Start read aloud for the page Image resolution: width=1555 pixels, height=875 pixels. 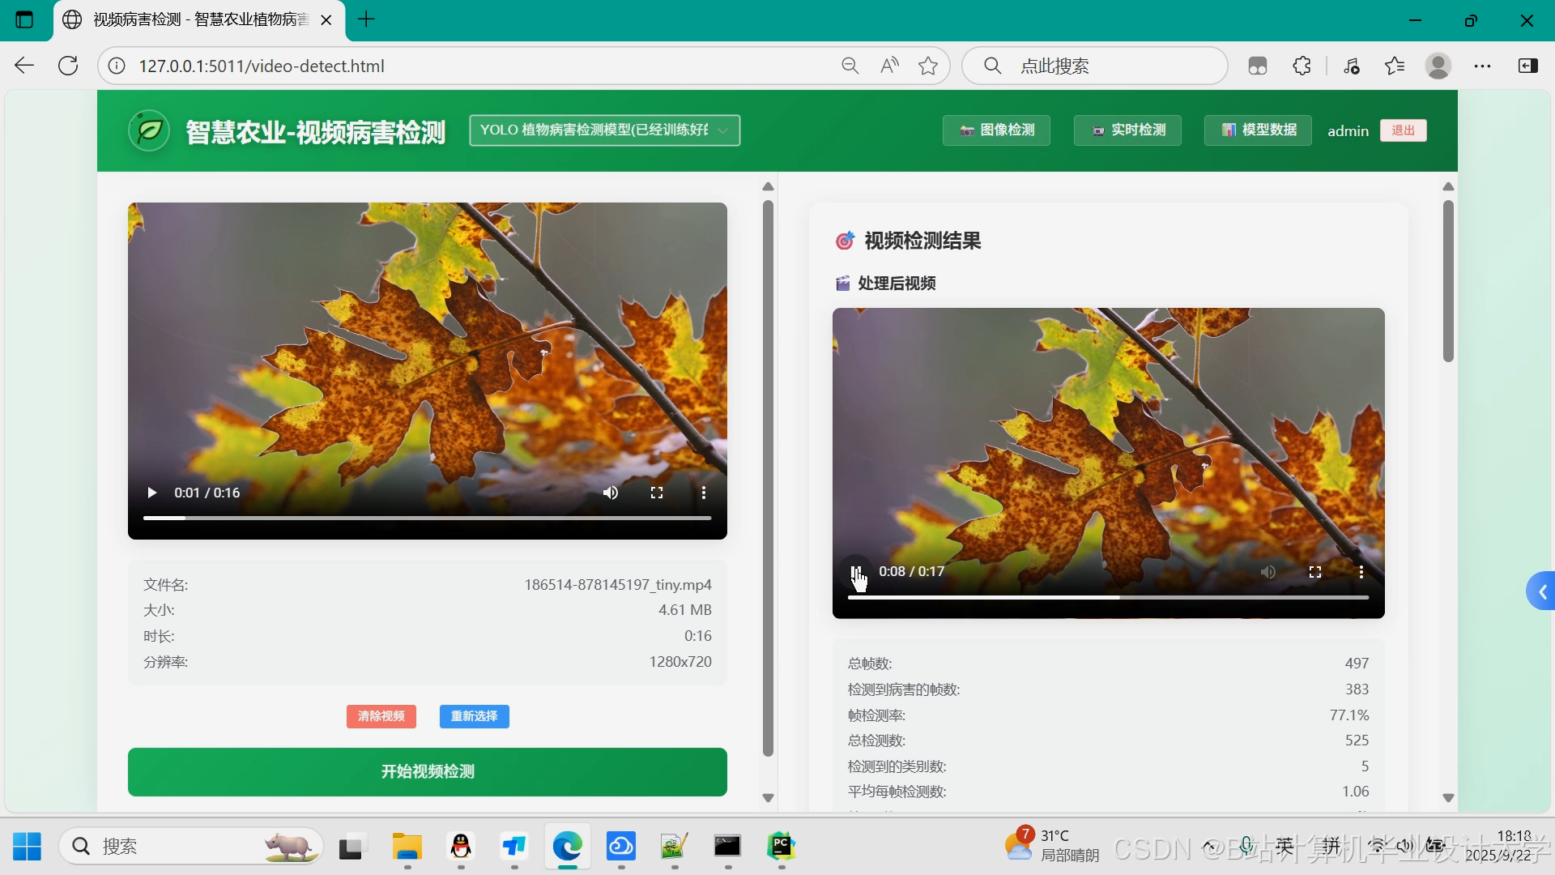pyautogui.click(x=888, y=66)
